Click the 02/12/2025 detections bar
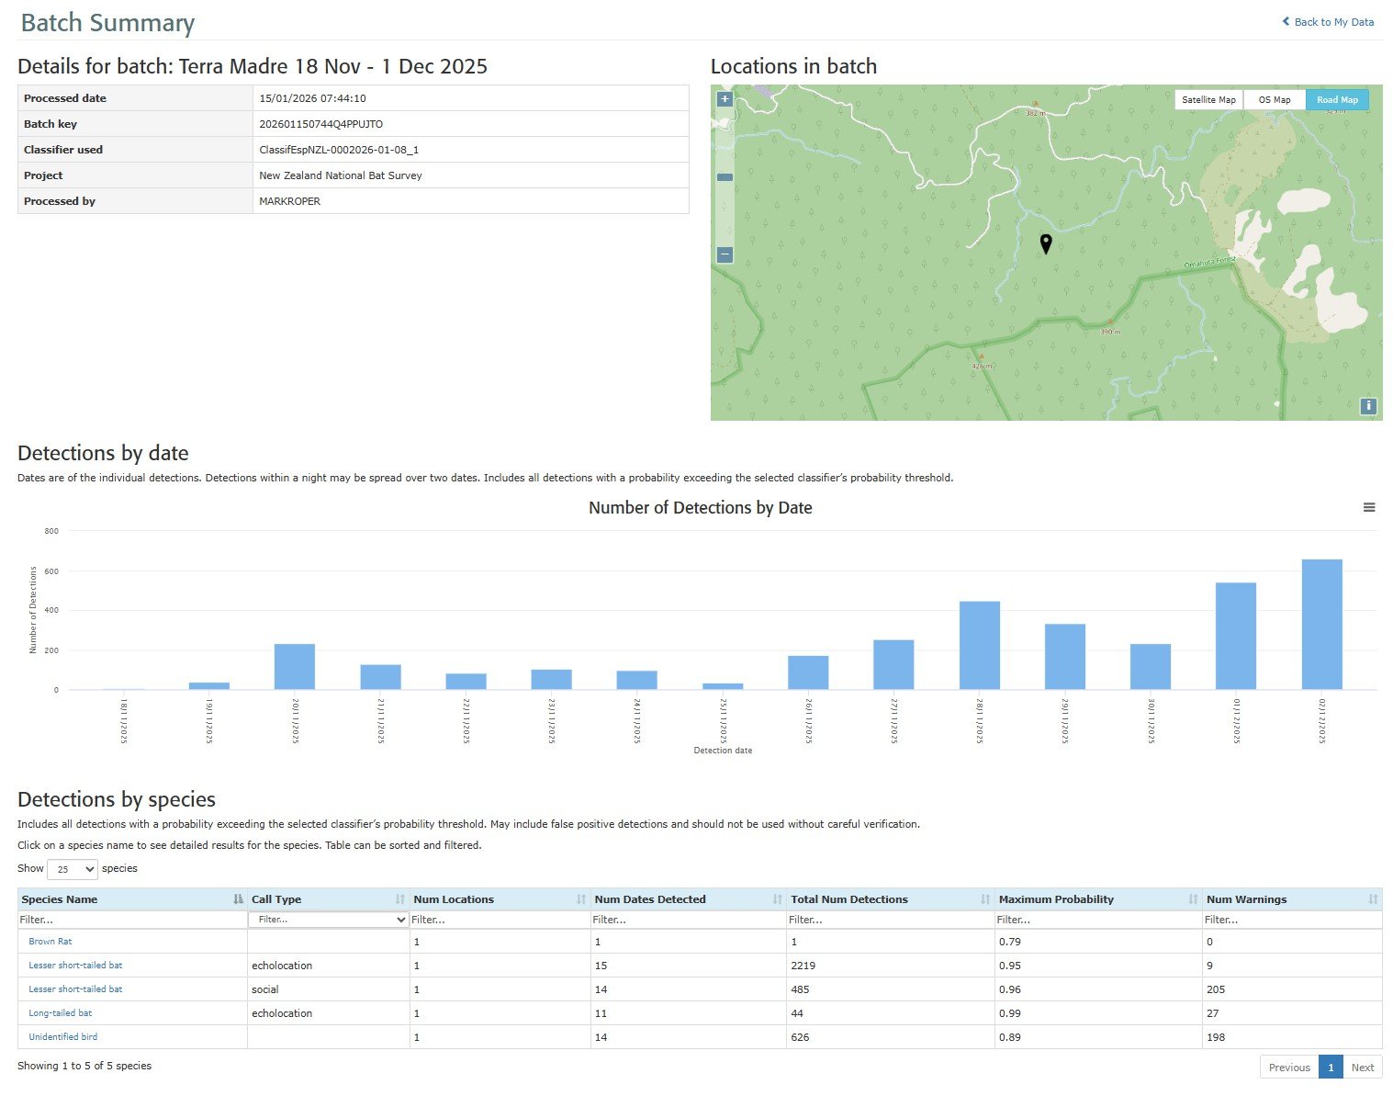This screenshot has width=1393, height=1096. click(1321, 625)
